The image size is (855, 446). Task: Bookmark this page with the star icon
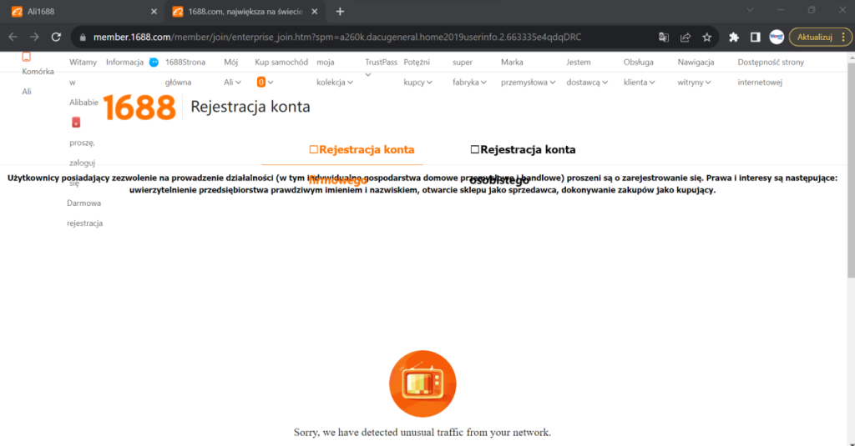(x=707, y=37)
